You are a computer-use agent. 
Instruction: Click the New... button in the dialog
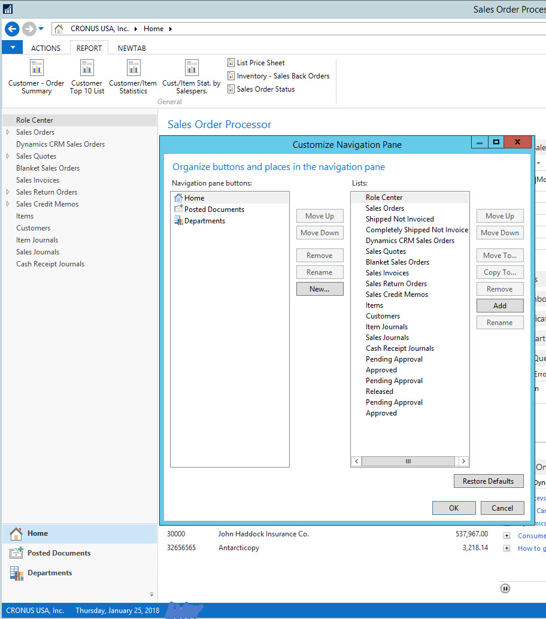pyautogui.click(x=320, y=289)
